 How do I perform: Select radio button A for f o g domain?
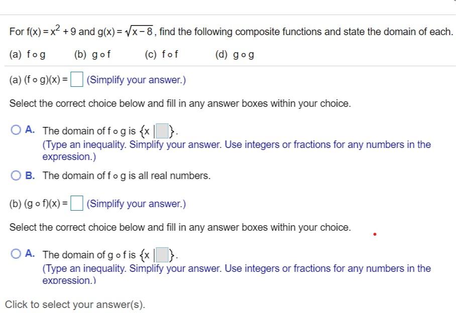(x=16, y=130)
